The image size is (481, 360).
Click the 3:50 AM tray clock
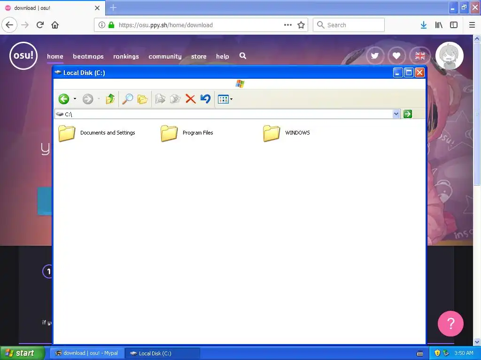(464, 353)
